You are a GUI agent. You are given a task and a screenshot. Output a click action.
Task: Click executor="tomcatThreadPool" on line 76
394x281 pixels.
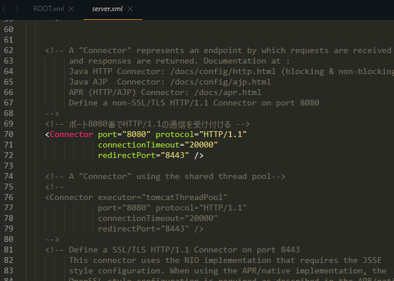pyautogui.click(x=163, y=197)
